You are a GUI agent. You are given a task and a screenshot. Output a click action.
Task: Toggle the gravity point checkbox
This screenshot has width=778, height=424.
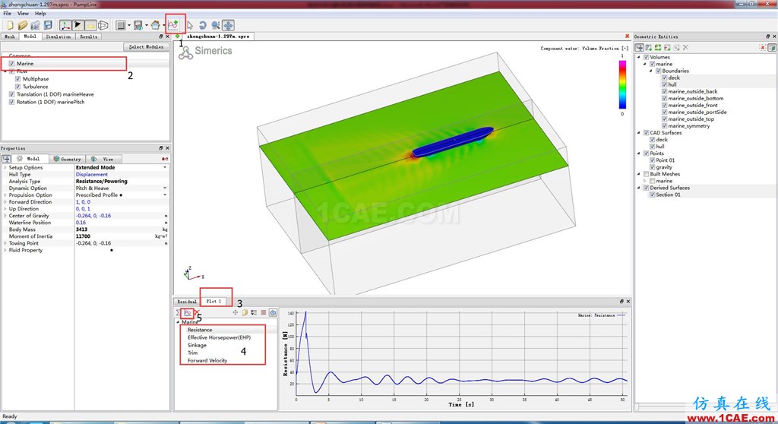click(653, 167)
